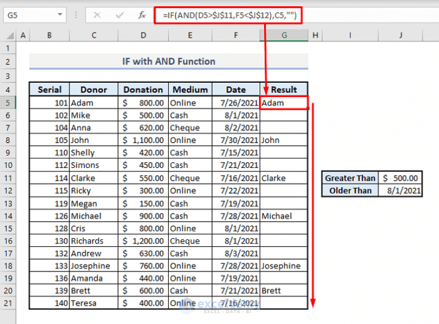
Task: Select donor cell 'Teresa'
Action: coord(94,303)
